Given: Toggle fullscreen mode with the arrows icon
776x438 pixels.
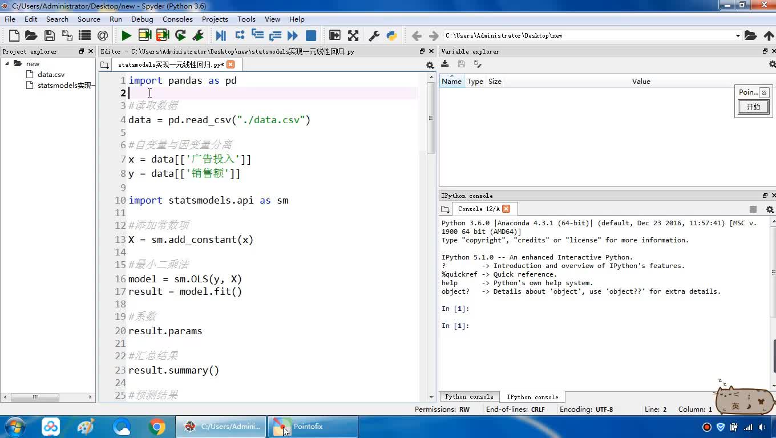Looking at the screenshot, I should (x=353, y=35).
